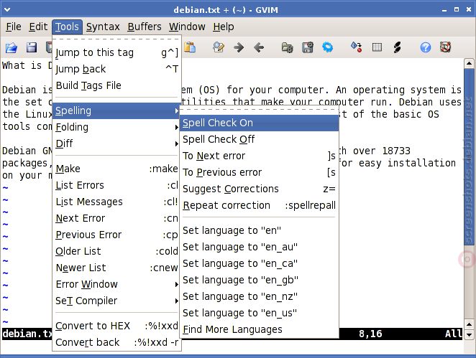
Task: Click the Jump to Tag icon
Action: (397, 47)
